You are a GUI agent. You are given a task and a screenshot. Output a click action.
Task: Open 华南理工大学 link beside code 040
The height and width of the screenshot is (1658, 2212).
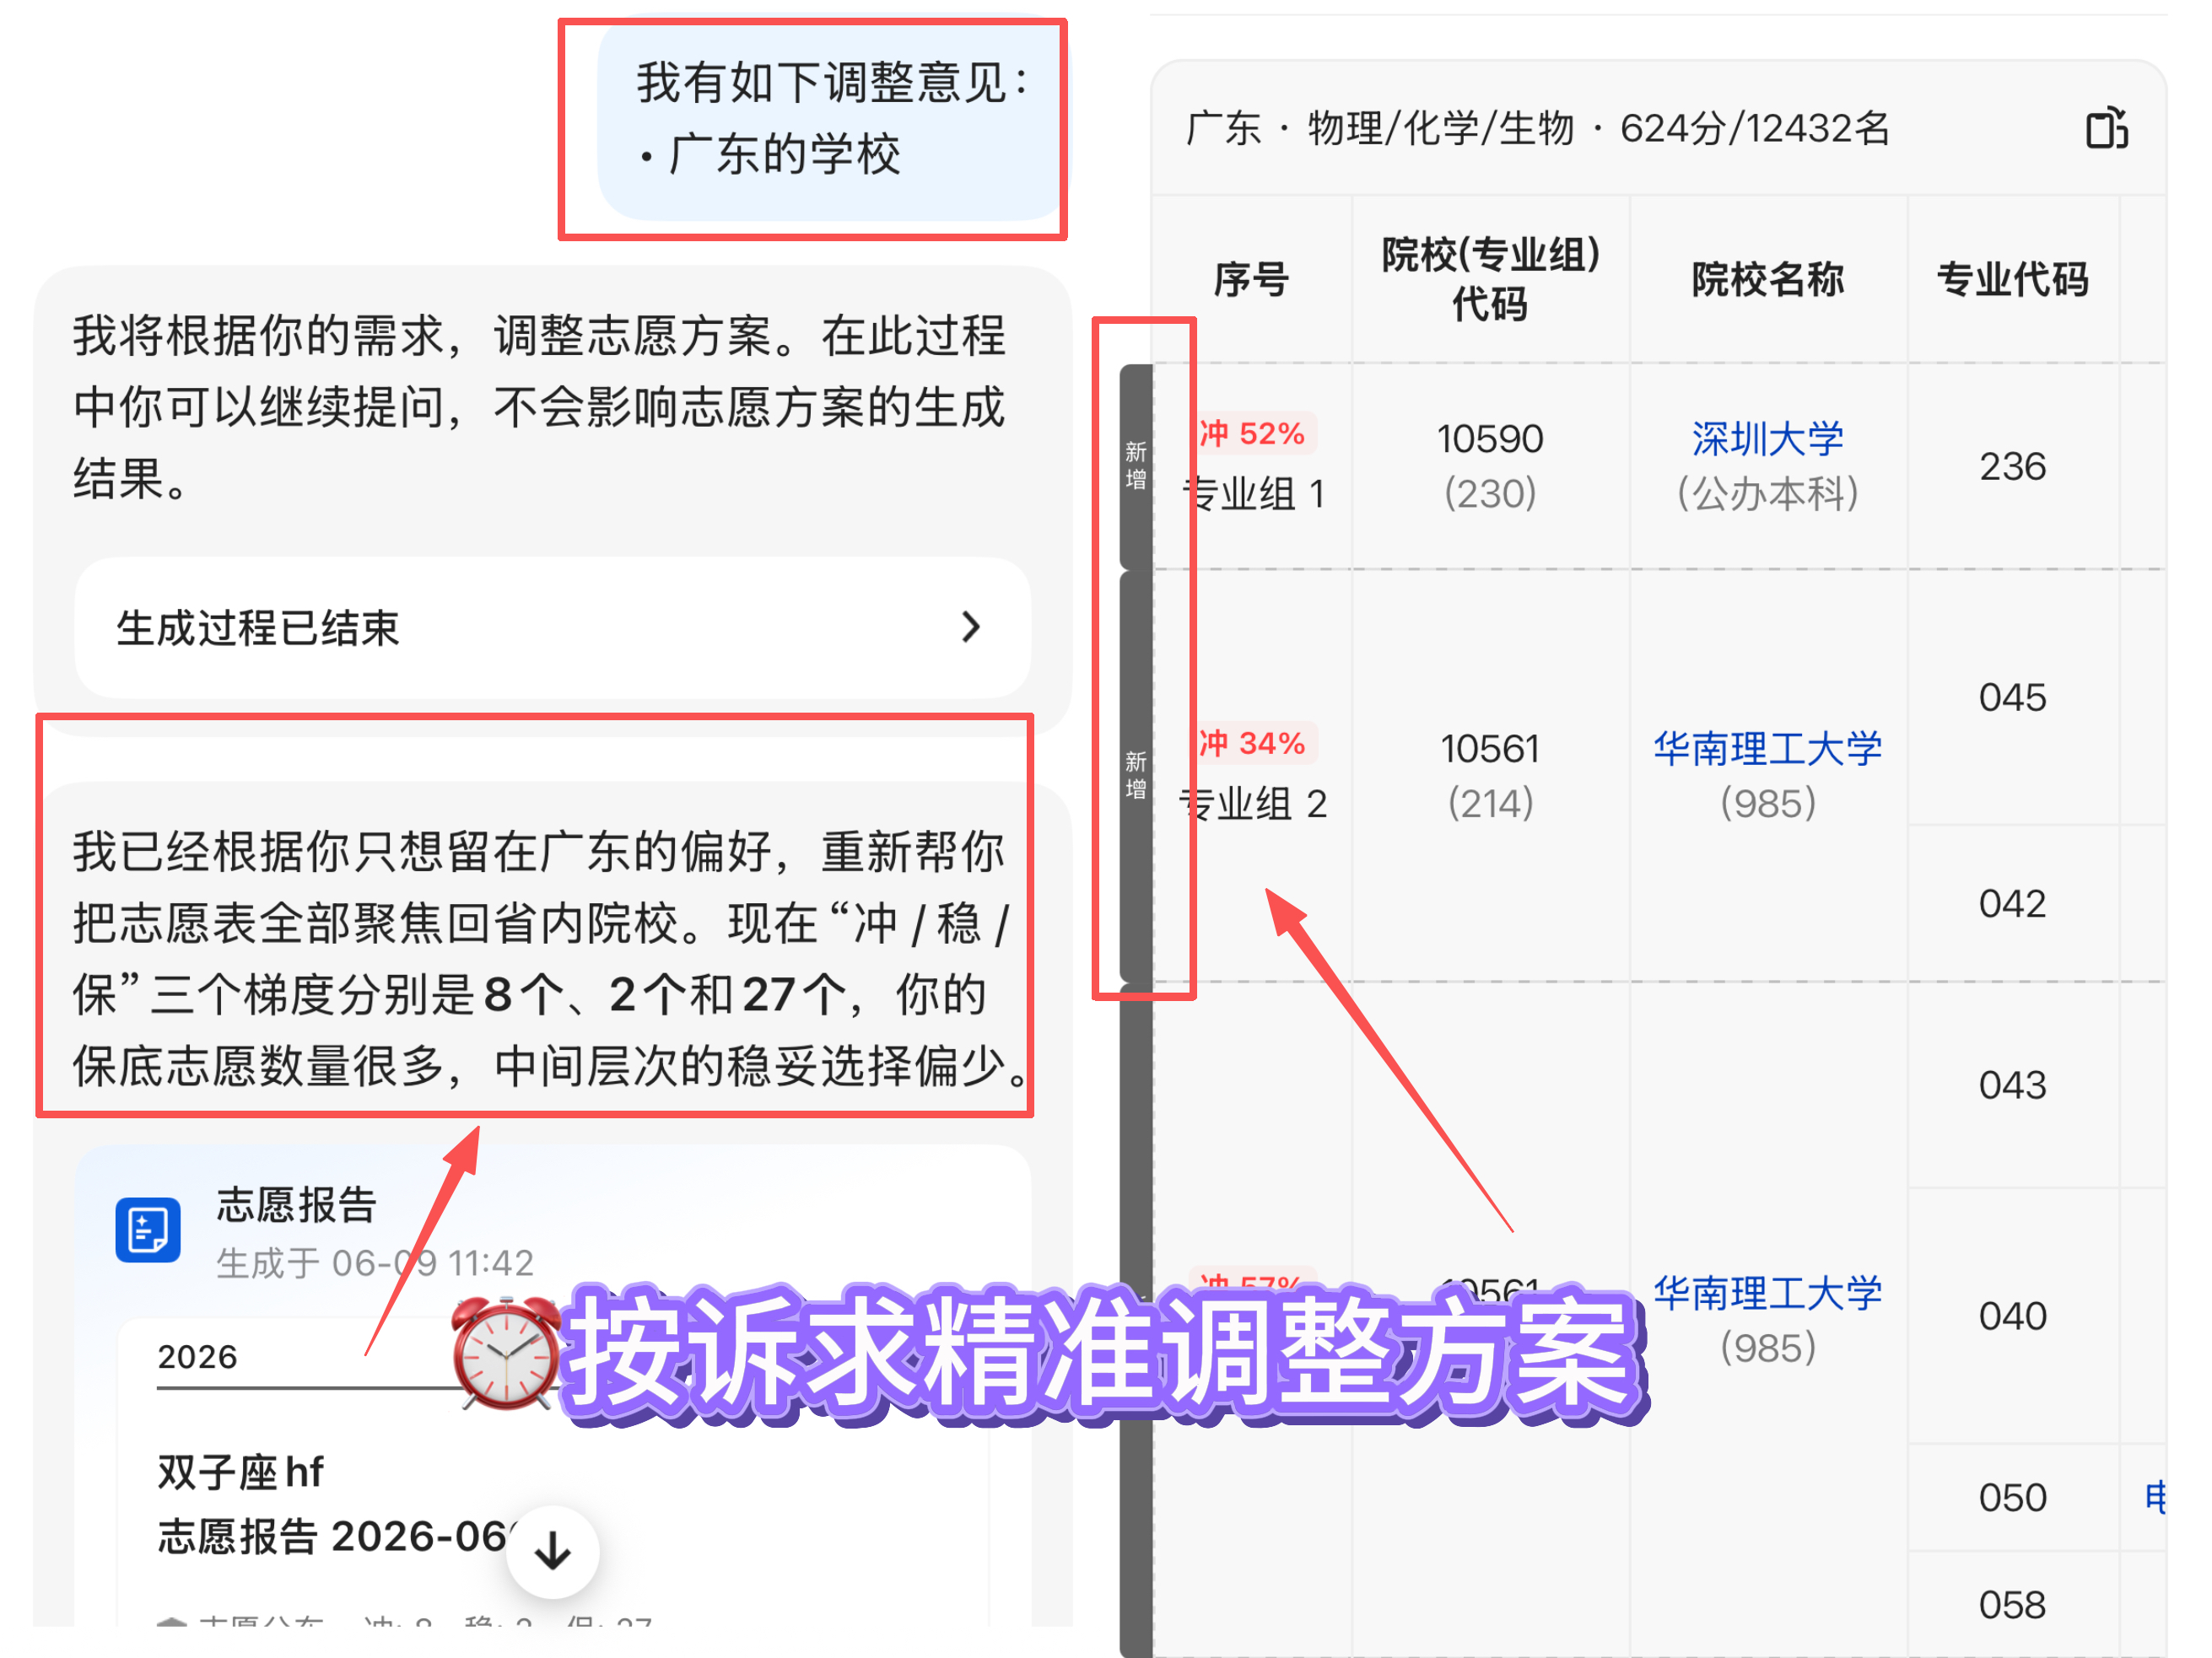[x=1767, y=1293]
